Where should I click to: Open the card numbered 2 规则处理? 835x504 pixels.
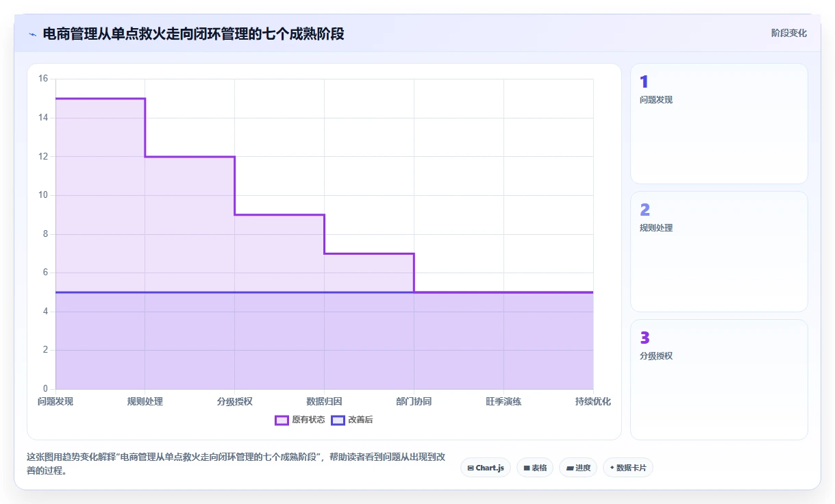click(x=719, y=252)
